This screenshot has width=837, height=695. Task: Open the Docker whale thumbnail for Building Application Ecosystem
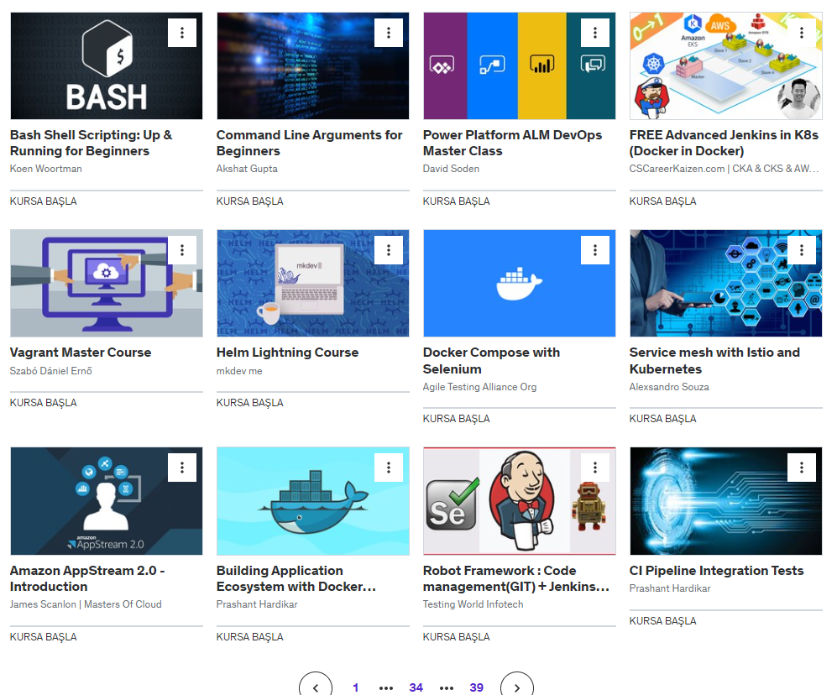pyautogui.click(x=313, y=501)
